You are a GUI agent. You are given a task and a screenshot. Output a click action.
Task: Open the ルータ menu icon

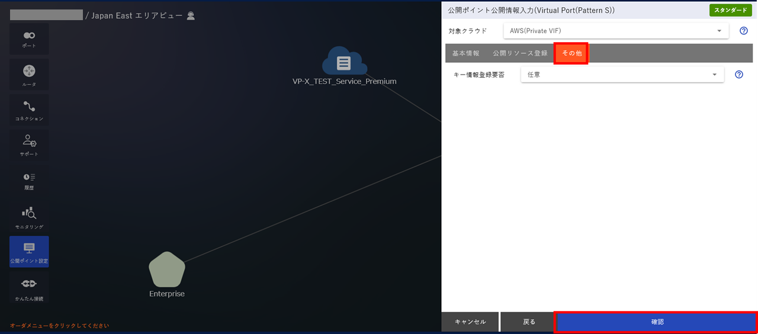29,75
